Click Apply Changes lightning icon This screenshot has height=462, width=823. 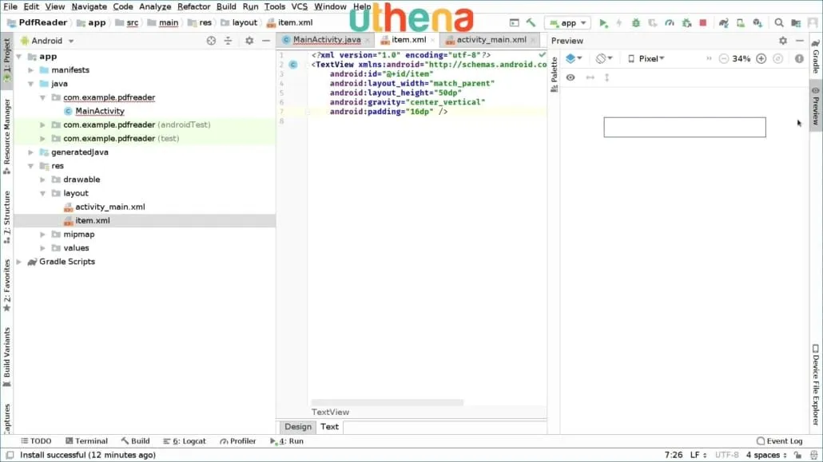(x=618, y=23)
